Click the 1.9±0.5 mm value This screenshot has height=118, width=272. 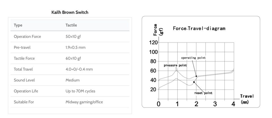(75, 47)
